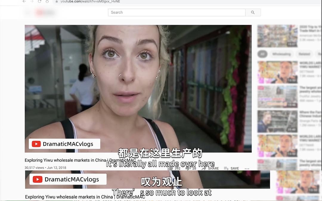Click the browser forward arrow
322x201 pixels.
32,1
